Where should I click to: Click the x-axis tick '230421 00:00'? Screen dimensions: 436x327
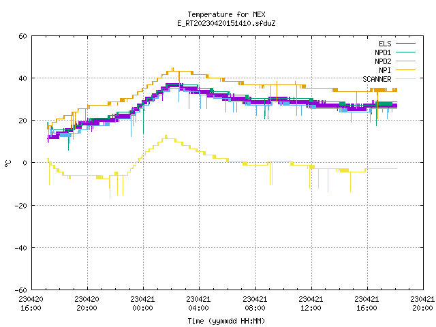(x=142, y=304)
